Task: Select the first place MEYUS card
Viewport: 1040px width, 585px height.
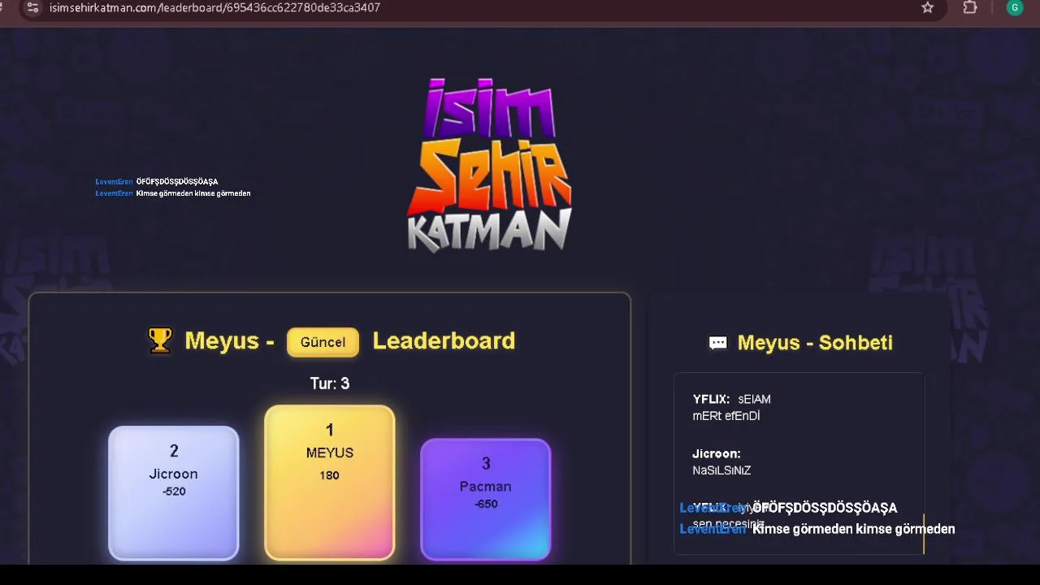Action: tap(330, 483)
